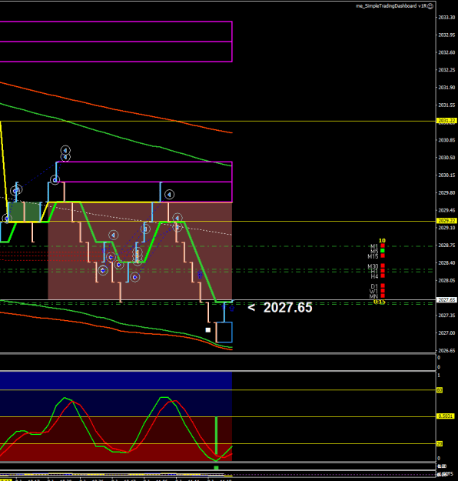This screenshot has height=481, width=458.
Task: Click the yellow 2029.22 price tag
Action: [446, 221]
